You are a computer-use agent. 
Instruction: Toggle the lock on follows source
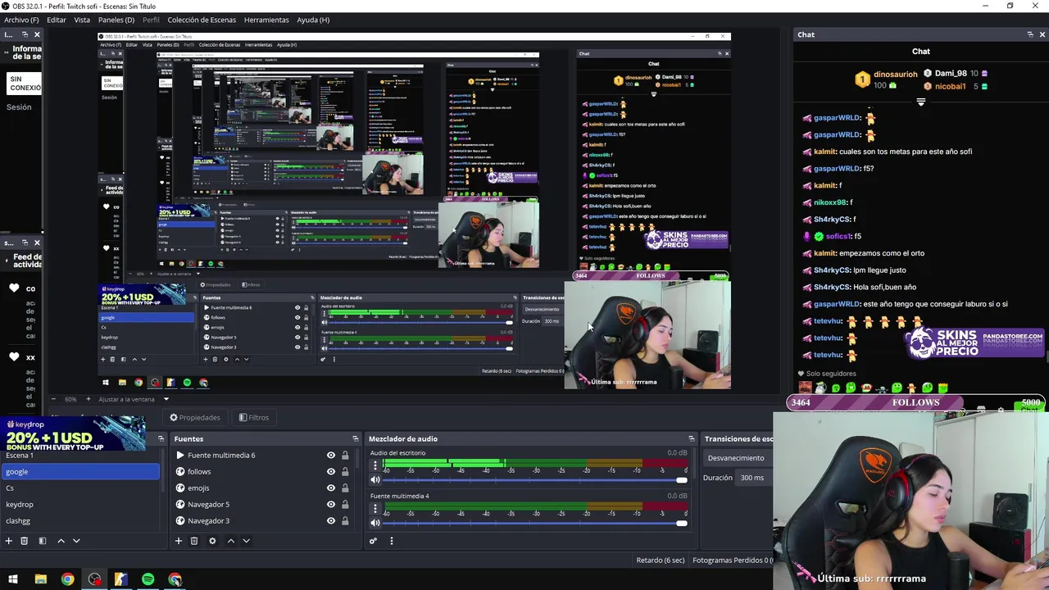tap(345, 472)
